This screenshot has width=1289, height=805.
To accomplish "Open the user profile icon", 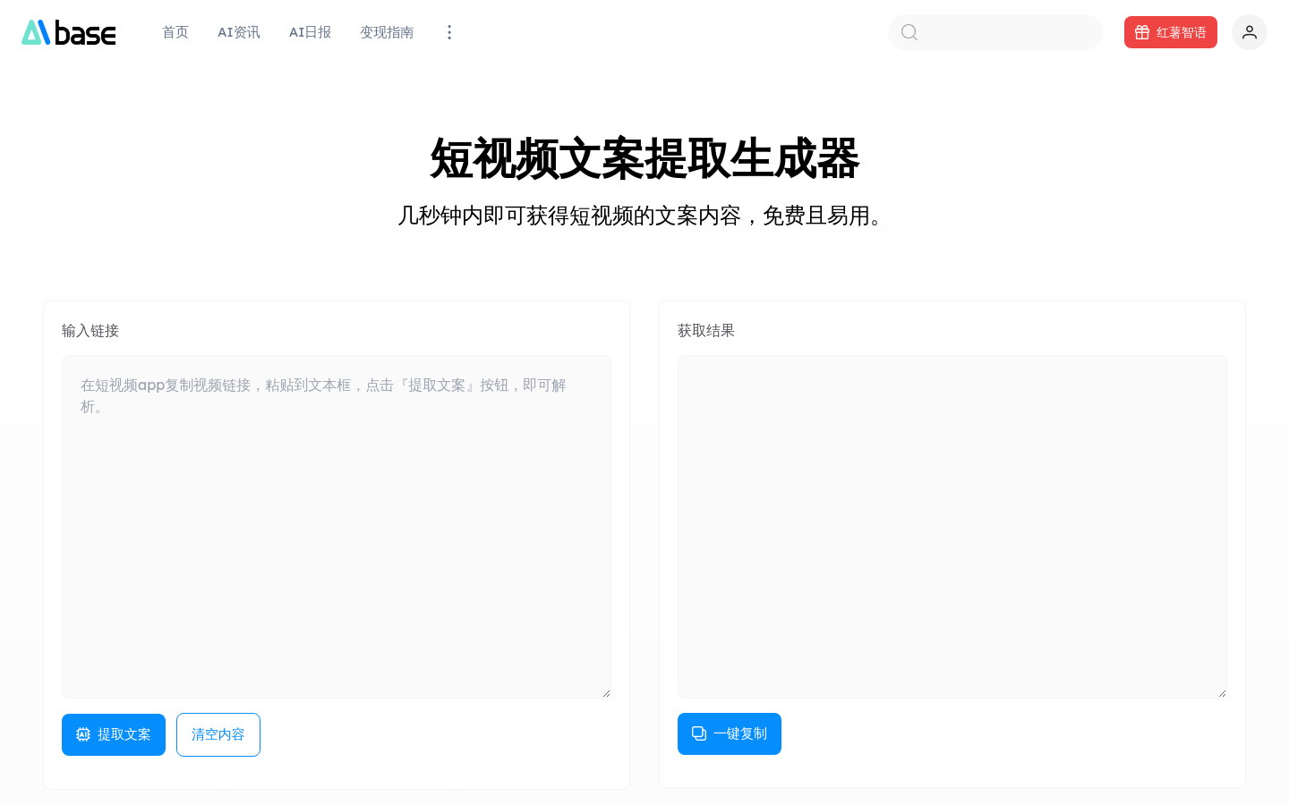I will 1249,32.
